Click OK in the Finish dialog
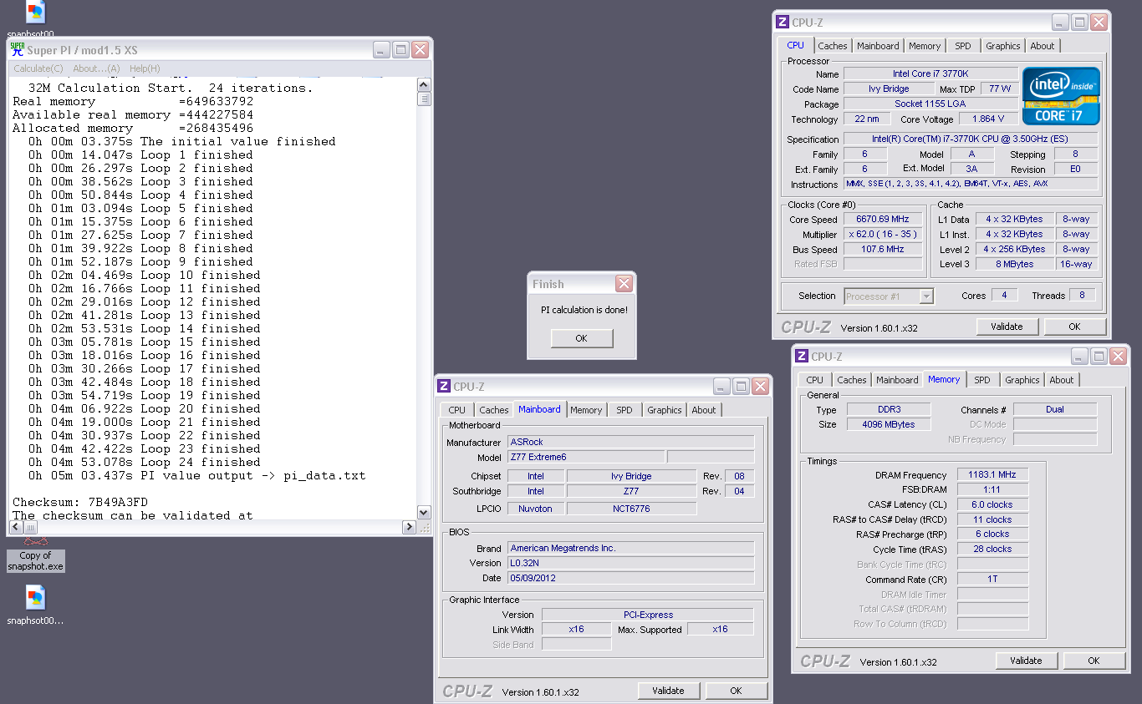Viewport: 1142px width, 704px height. coord(582,338)
